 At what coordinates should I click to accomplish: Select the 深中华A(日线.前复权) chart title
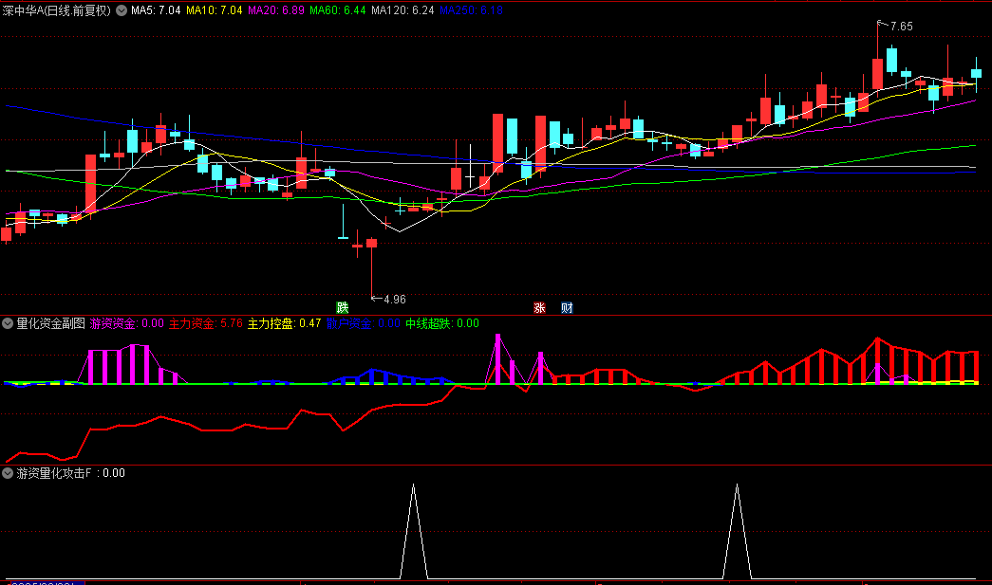[x=56, y=10]
